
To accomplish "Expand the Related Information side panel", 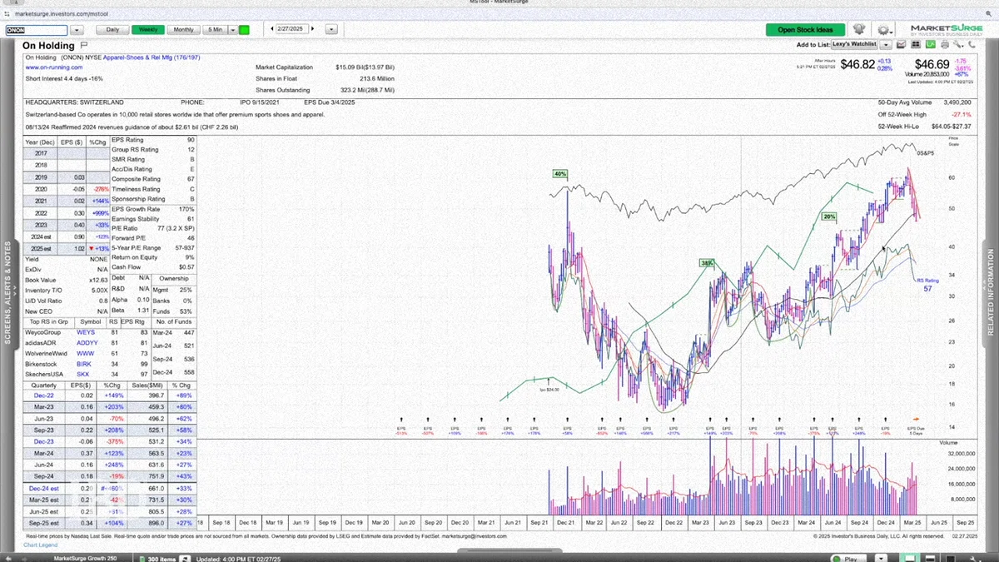I will (992, 291).
